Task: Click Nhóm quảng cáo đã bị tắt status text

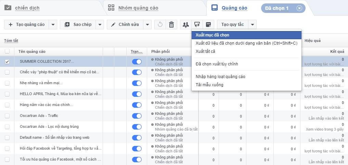Action: tap(176, 129)
